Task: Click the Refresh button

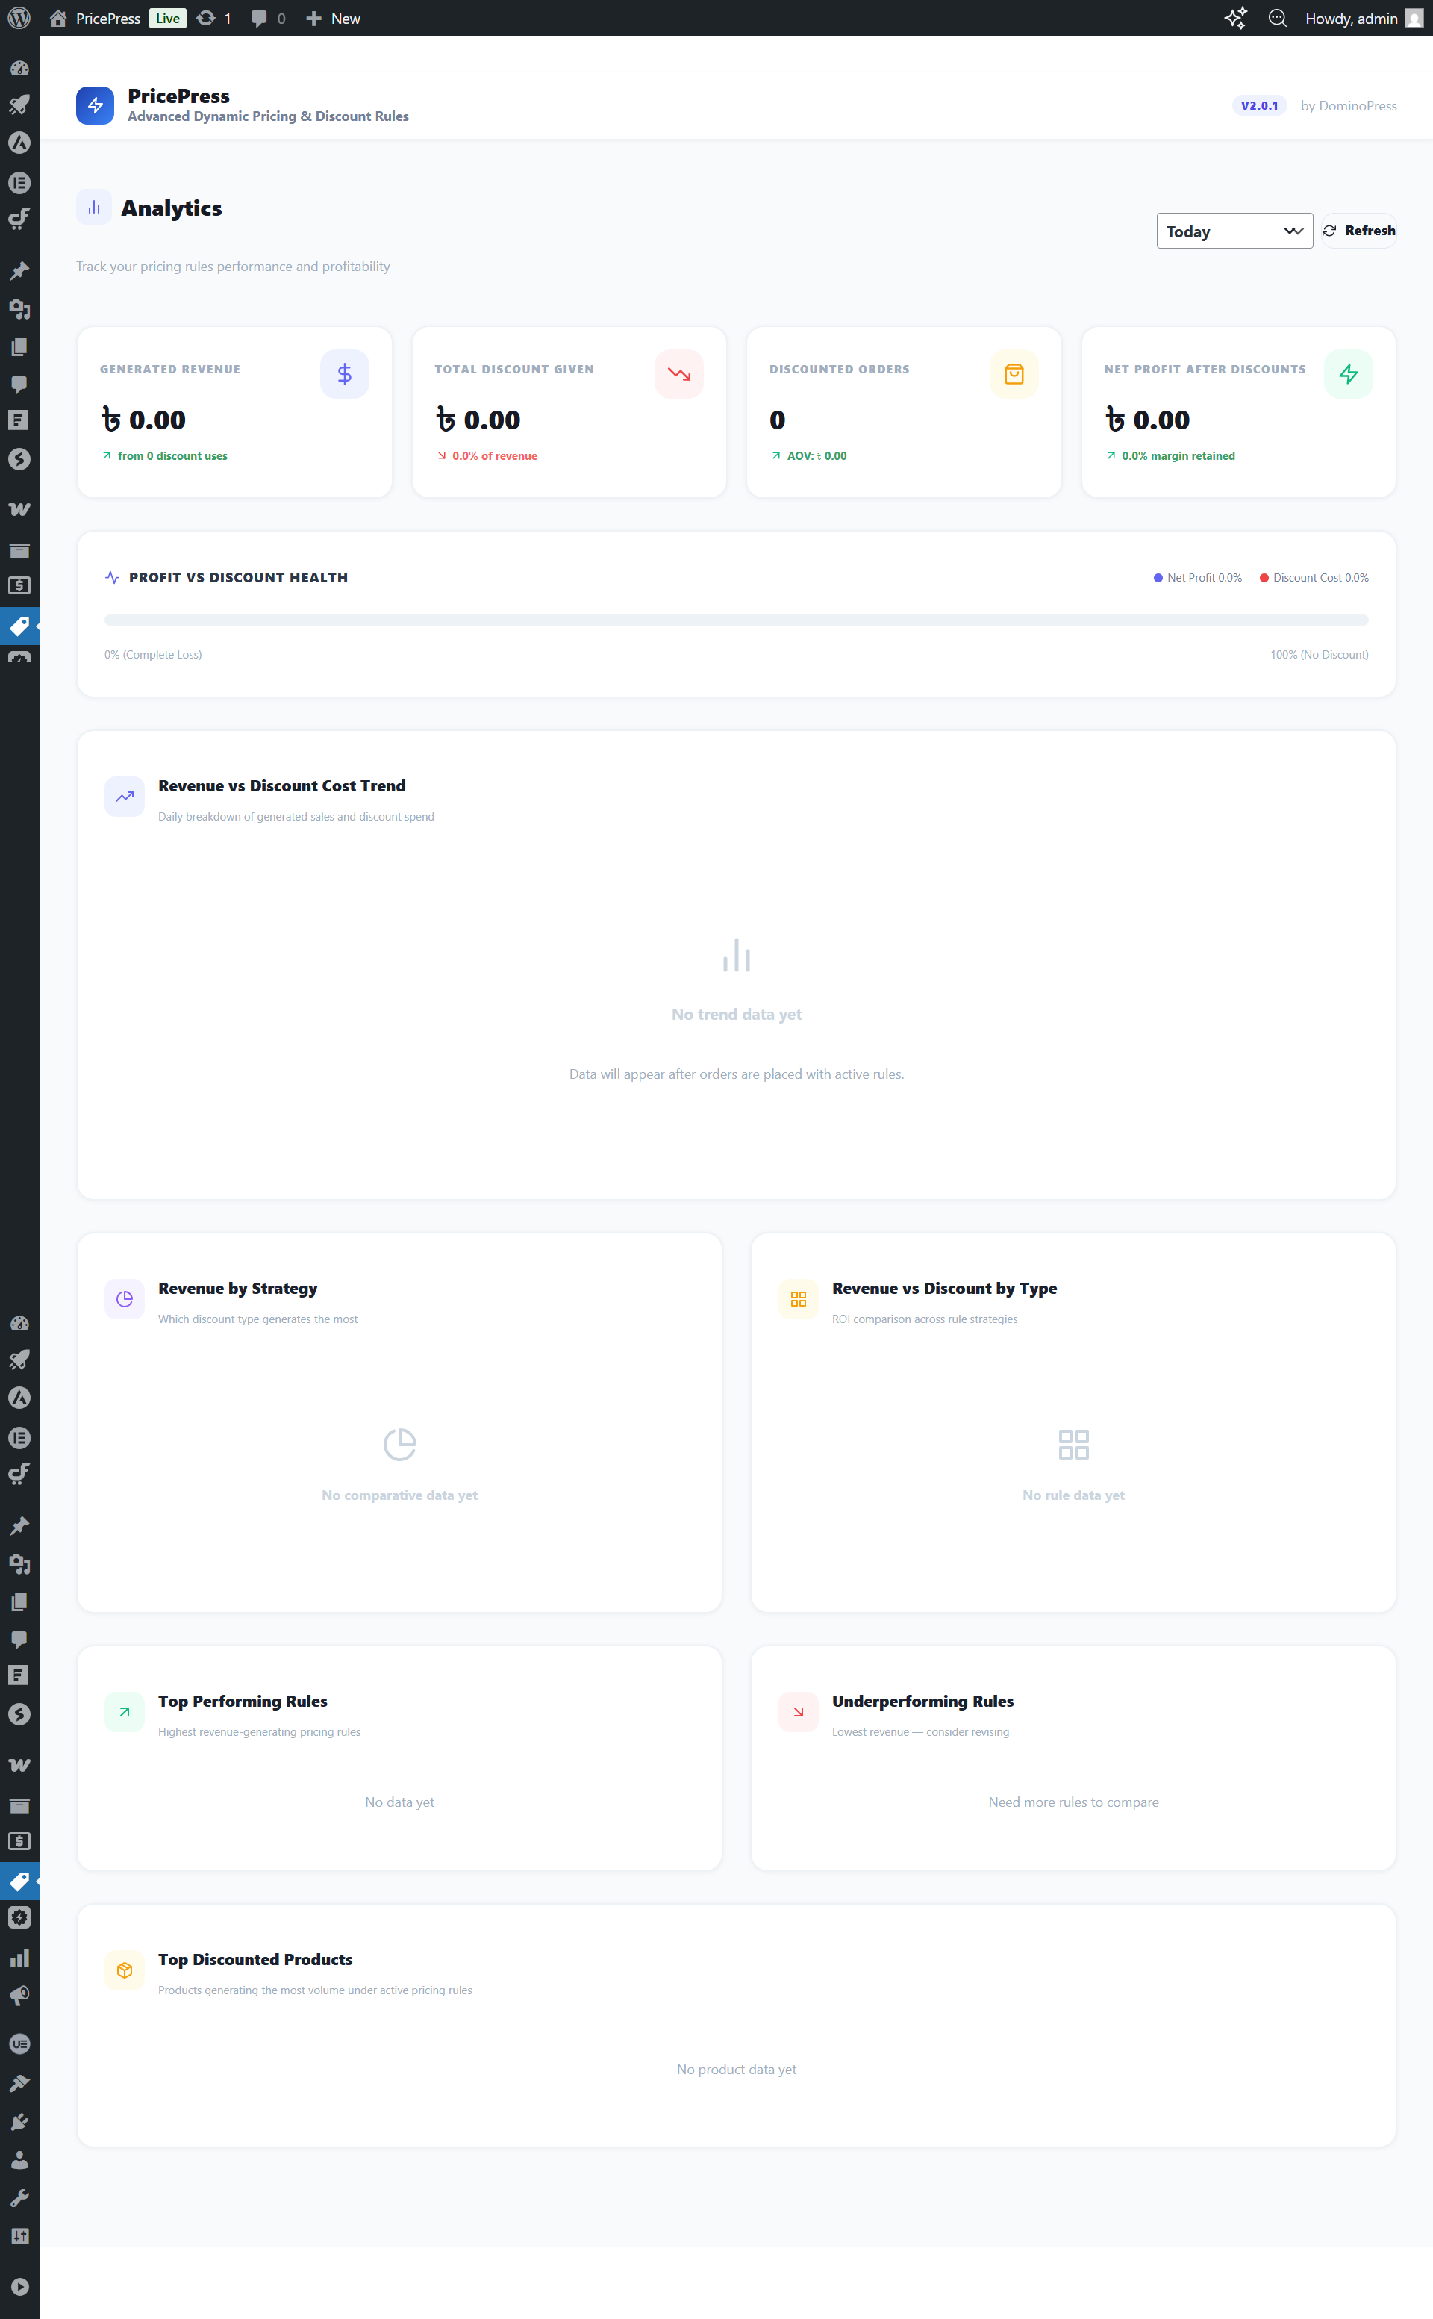Action: [1358, 231]
